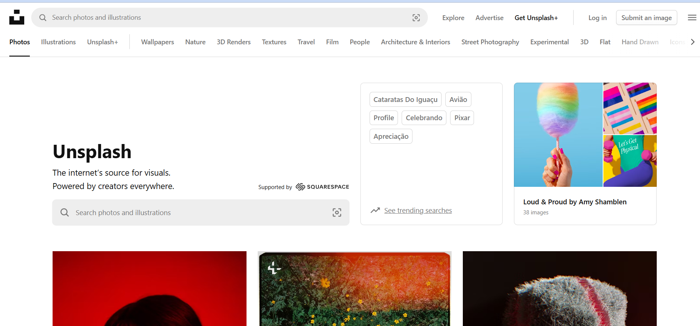Open visual search icon in hero search box
This screenshot has width=700, height=326.
click(337, 212)
